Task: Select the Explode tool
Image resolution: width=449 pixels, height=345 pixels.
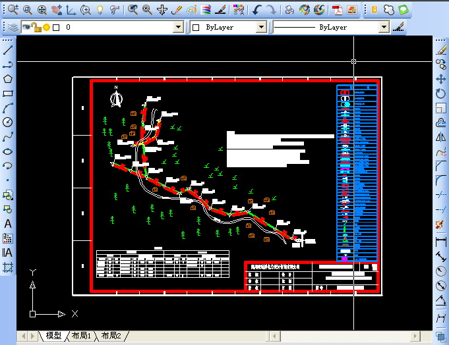Action: pos(441,223)
